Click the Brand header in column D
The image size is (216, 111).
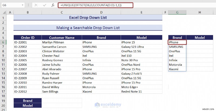102,38
